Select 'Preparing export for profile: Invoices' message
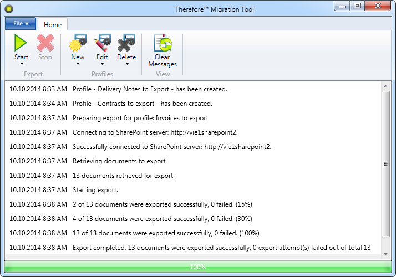 pos(140,118)
